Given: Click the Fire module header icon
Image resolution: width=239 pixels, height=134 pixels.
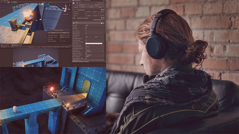Looking at the screenshot, I should click(x=74, y=23).
